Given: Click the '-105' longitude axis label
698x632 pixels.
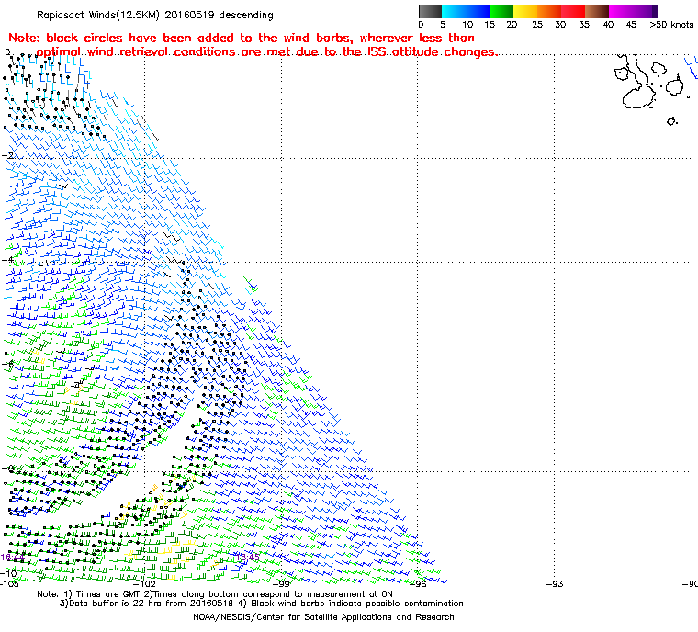Looking at the screenshot, I should pyautogui.click(x=9, y=583).
